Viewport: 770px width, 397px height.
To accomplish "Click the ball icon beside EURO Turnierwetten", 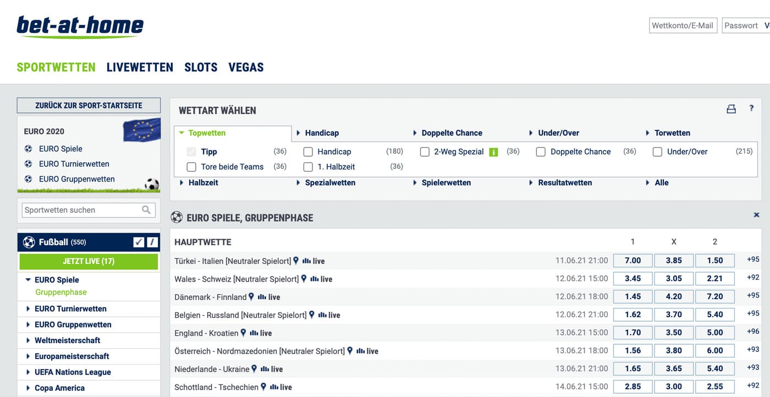I will pyautogui.click(x=29, y=164).
